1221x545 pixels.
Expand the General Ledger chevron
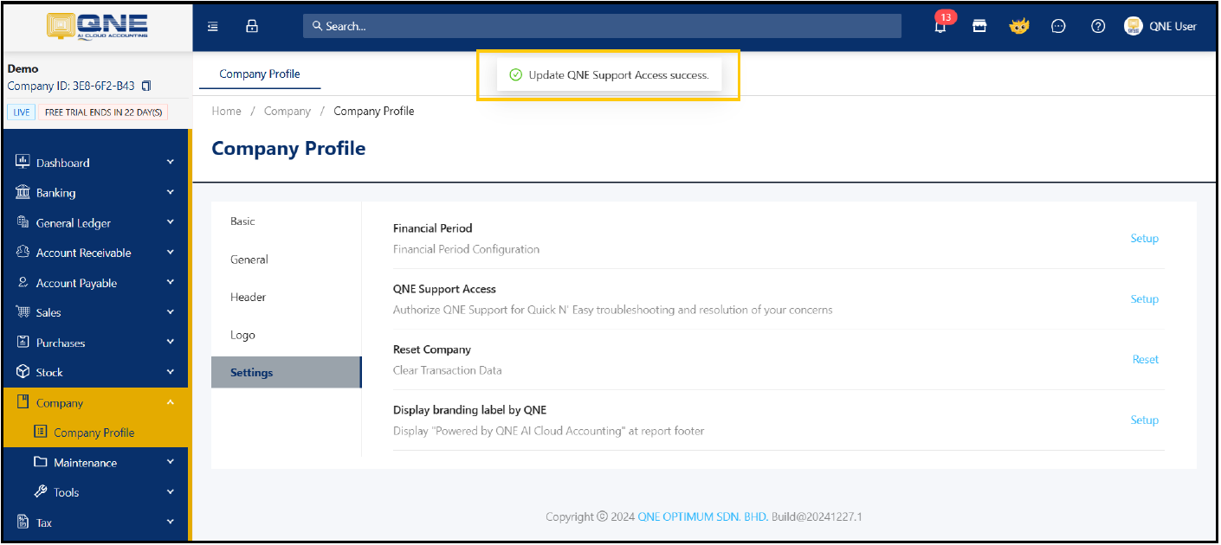171,222
